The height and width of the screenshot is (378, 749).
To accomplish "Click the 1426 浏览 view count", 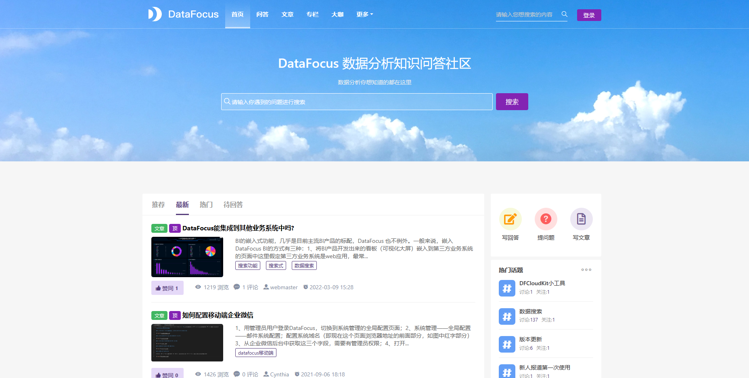I will (216, 374).
